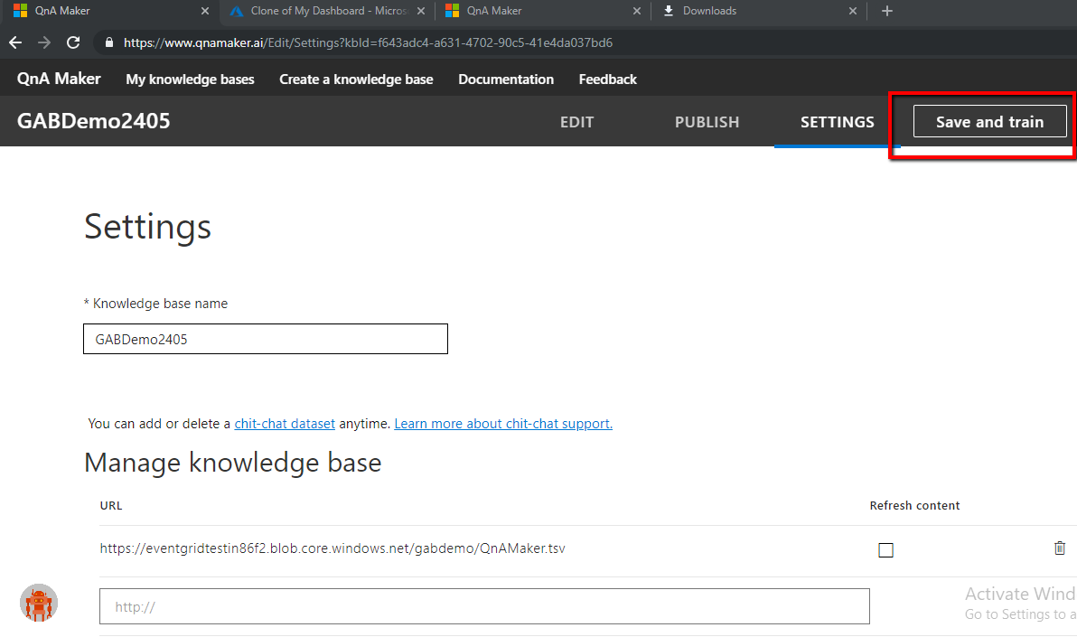Click the browser back arrow

[x=15, y=42]
